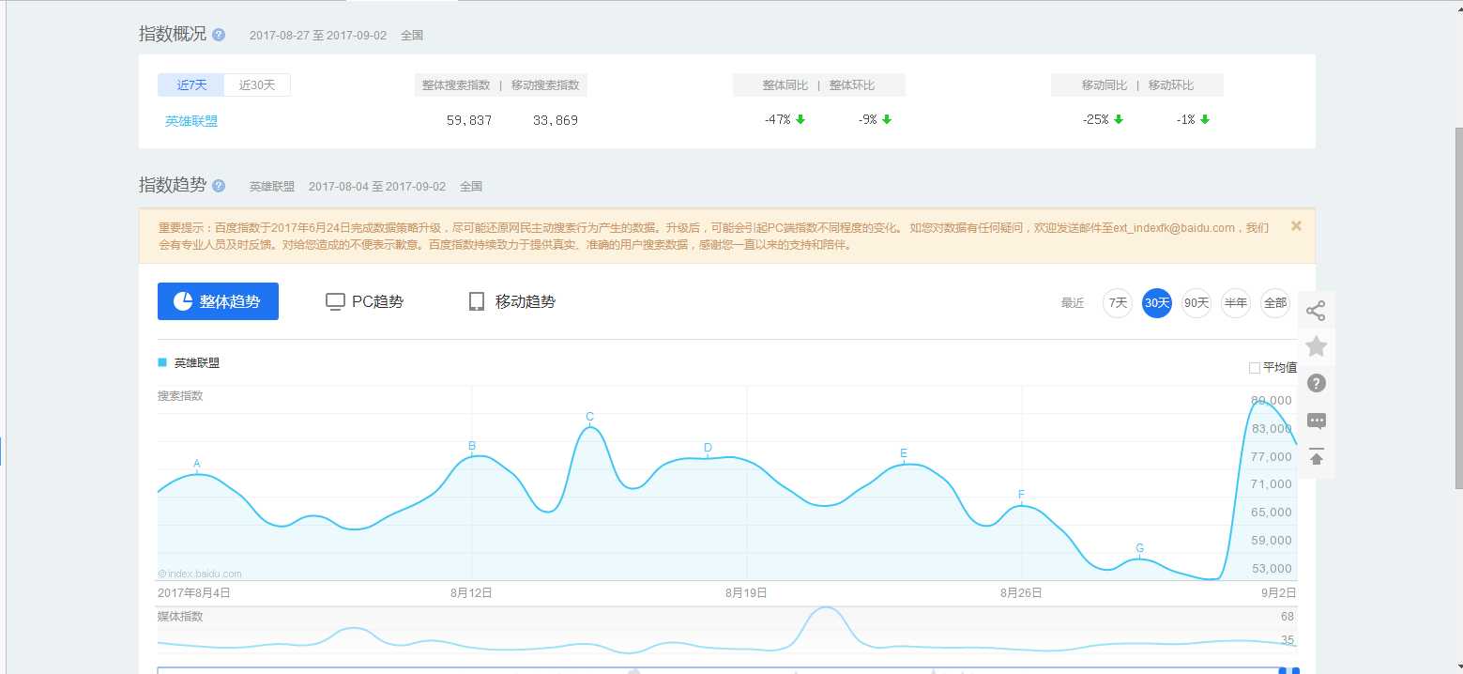Viewport: 1463px width, 674px height.
Task: Click the phone icon for 移动趋势
Action: 476,301
